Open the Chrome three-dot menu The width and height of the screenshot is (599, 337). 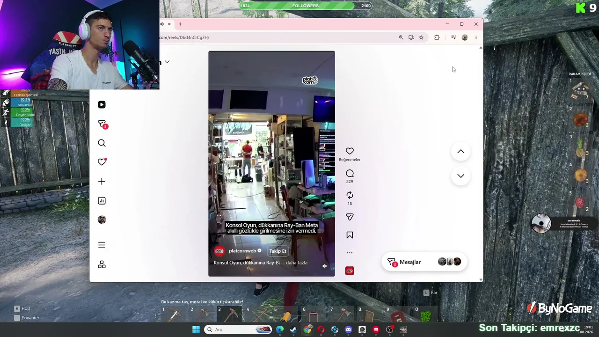pyautogui.click(x=476, y=37)
